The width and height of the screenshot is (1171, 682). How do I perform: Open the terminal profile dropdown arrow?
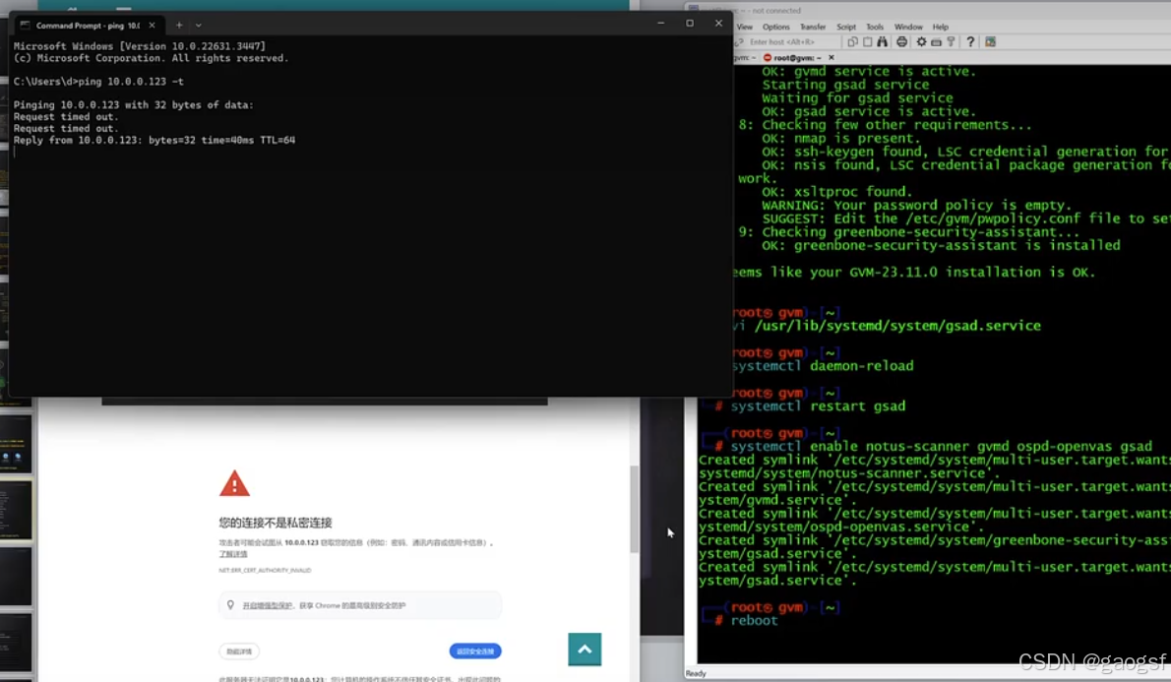tap(199, 26)
